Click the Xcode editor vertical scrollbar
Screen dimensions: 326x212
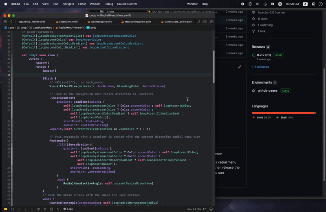click(214, 66)
